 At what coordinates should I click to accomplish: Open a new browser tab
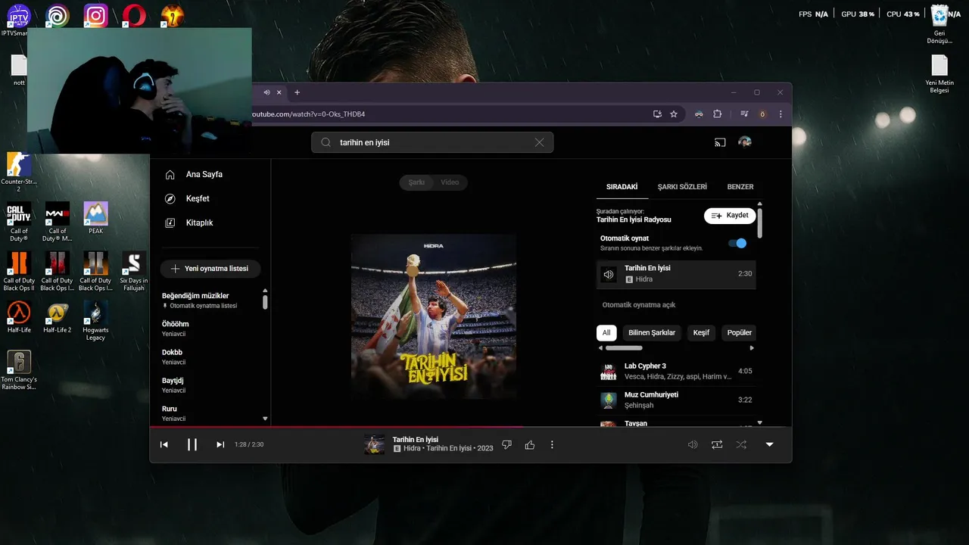pos(297,92)
